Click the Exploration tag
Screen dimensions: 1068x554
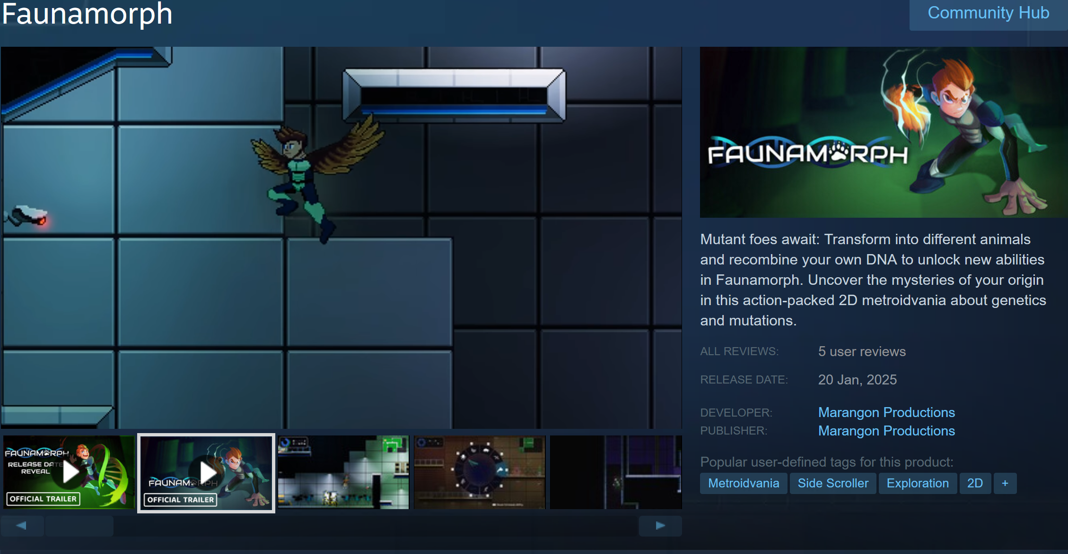click(x=918, y=483)
